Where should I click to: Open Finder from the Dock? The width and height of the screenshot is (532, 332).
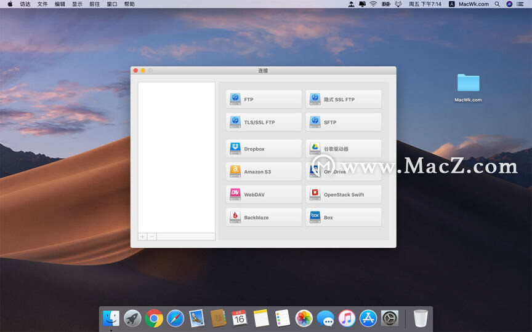(x=111, y=318)
